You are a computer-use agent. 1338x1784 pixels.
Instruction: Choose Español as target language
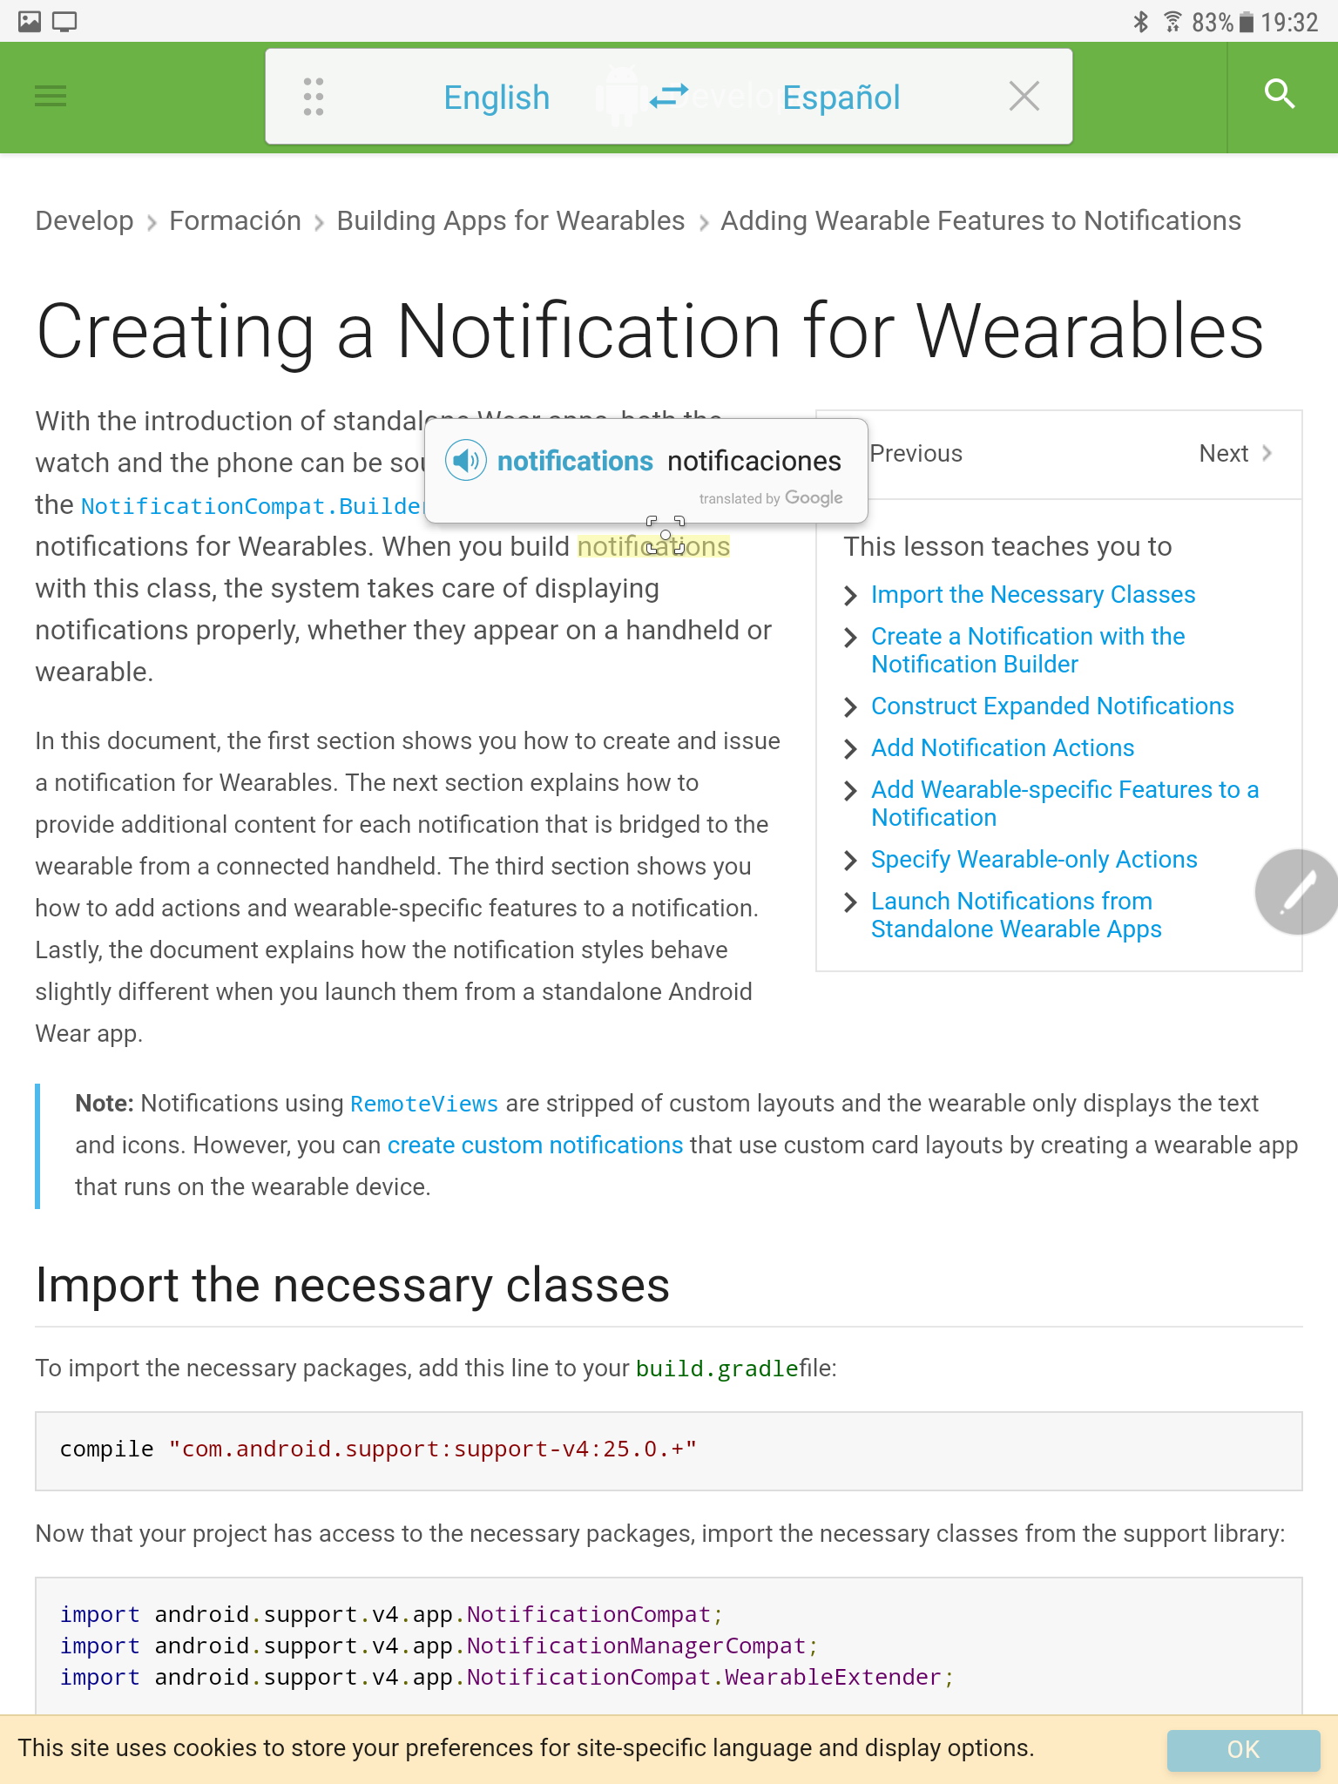pyautogui.click(x=841, y=98)
